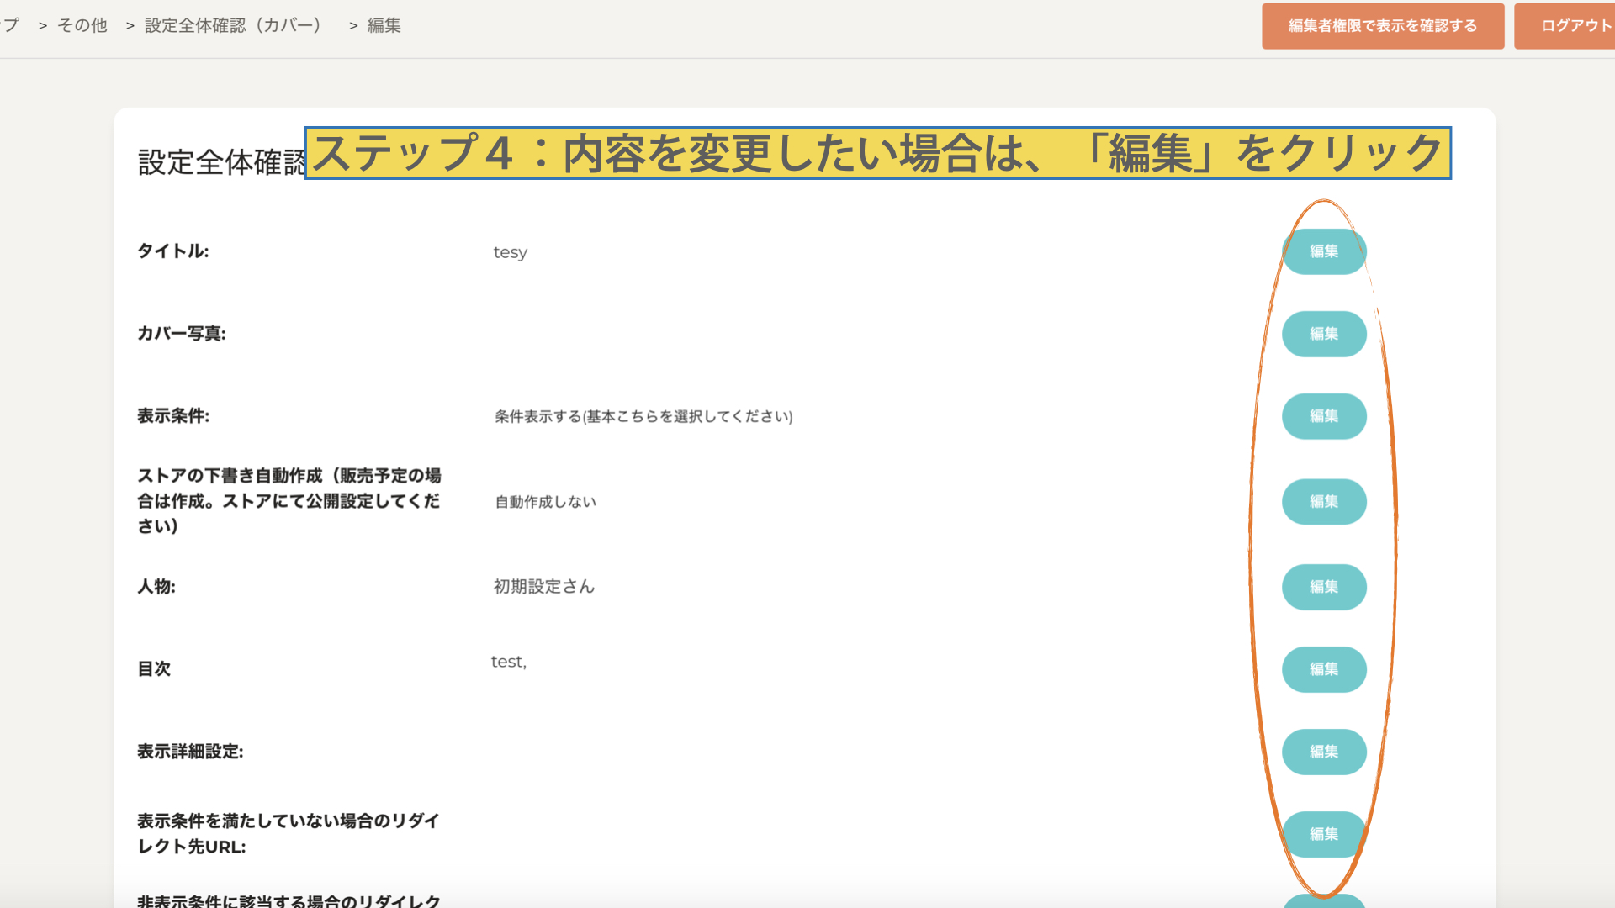
Task: Click 編集 button for 表示条件 row
Action: pyautogui.click(x=1323, y=416)
